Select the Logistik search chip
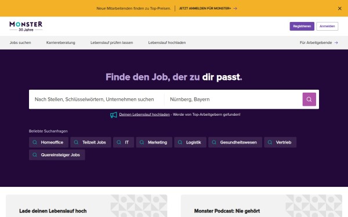This screenshot has width=348, height=217. click(x=190, y=142)
